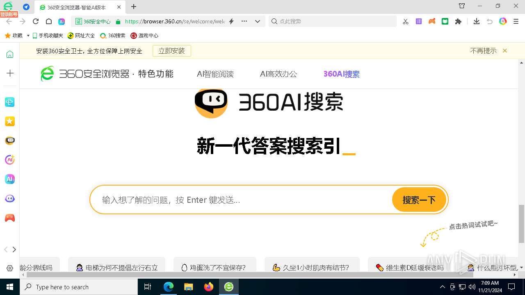Open Microsoft Edge from taskbar
This screenshot has width=525, height=295.
(169, 287)
